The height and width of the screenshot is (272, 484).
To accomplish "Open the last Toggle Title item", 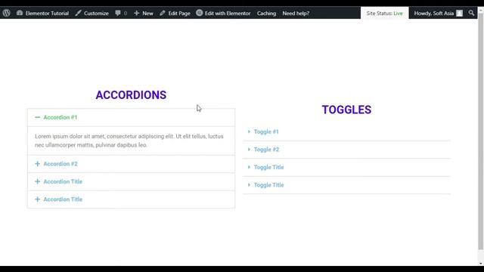I will tap(346, 185).
